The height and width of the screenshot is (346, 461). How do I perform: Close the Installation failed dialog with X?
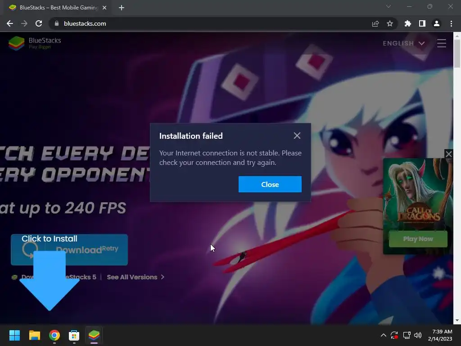297,136
